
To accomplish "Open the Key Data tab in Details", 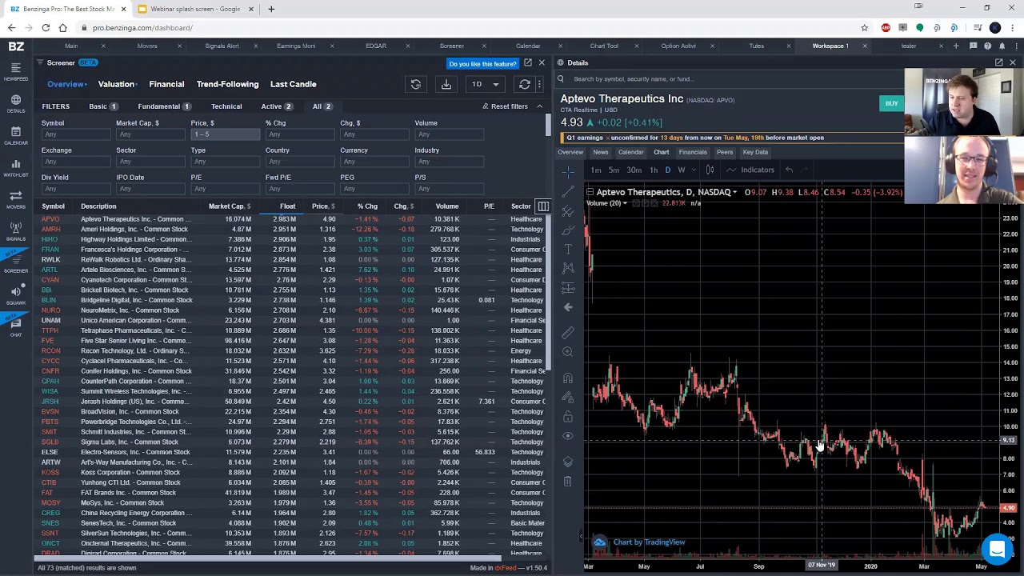I will [x=755, y=152].
